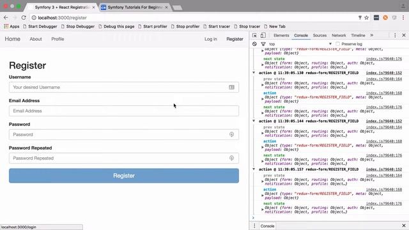Focus the Password Repeated input field
The height and width of the screenshot is (230, 409).
(124, 158)
